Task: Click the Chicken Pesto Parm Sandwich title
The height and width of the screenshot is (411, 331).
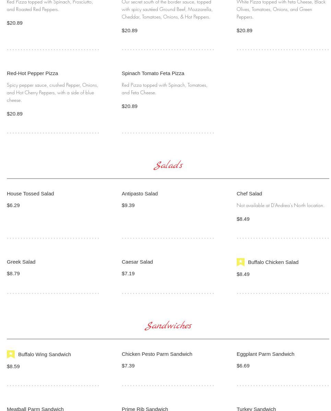Action: tap(157, 354)
